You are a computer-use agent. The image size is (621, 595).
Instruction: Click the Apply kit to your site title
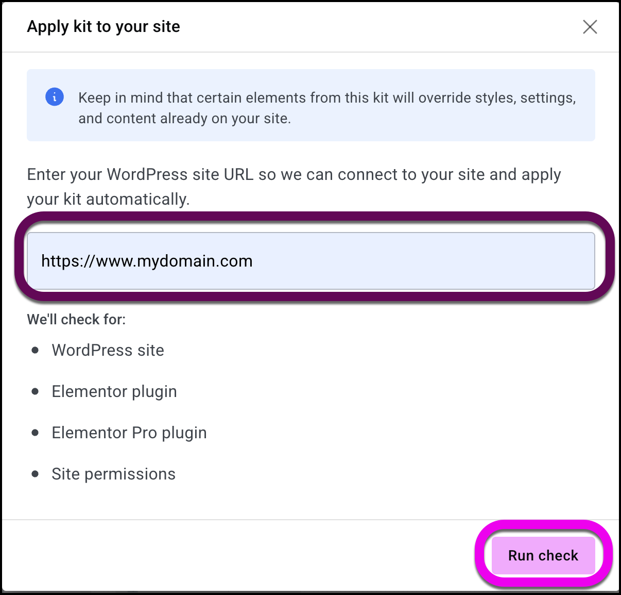(103, 26)
